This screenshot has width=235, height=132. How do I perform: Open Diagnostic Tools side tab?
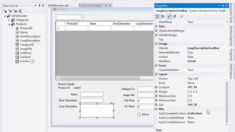click(x=231, y=13)
